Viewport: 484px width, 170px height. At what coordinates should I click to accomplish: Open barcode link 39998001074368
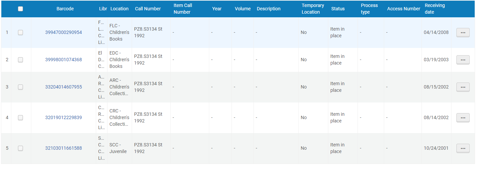(x=64, y=60)
